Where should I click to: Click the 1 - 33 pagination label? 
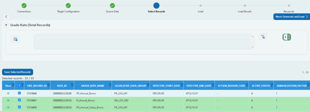click(305, 72)
